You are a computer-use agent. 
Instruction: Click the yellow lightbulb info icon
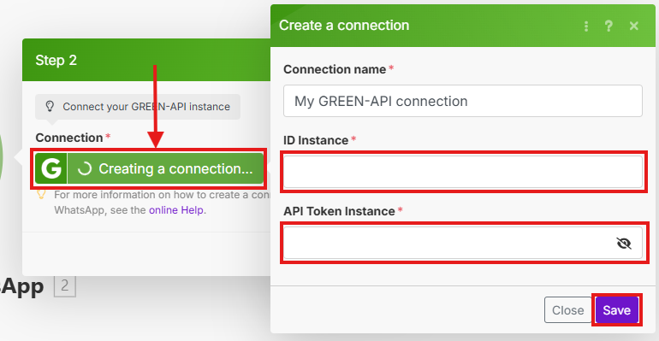pyautogui.click(x=41, y=194)
